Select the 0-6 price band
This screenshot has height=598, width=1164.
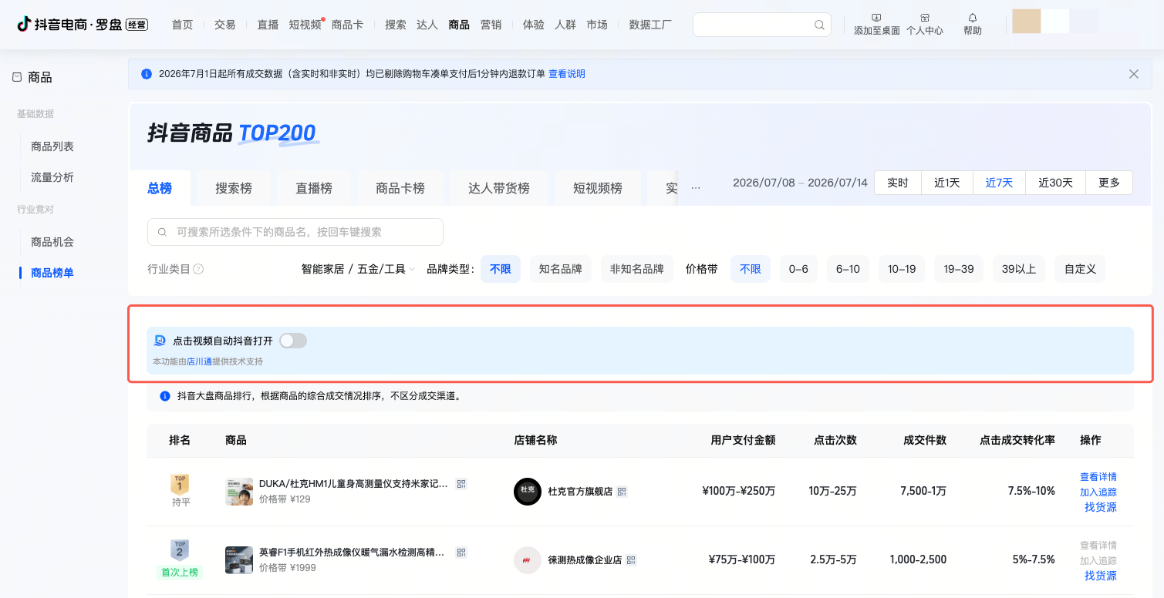click(x=798, y=269)
